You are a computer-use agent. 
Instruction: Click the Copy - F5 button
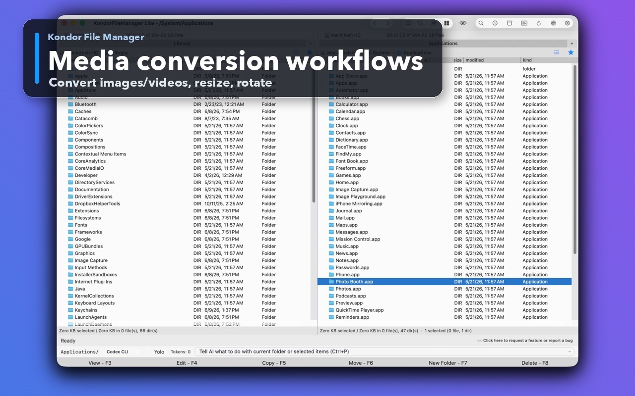coord(274,363)
